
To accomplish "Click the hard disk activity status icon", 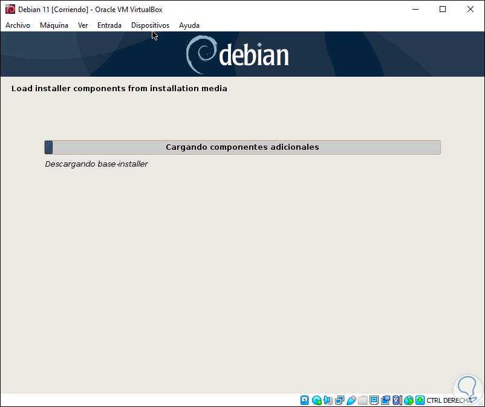I will (x=305, y=400).
